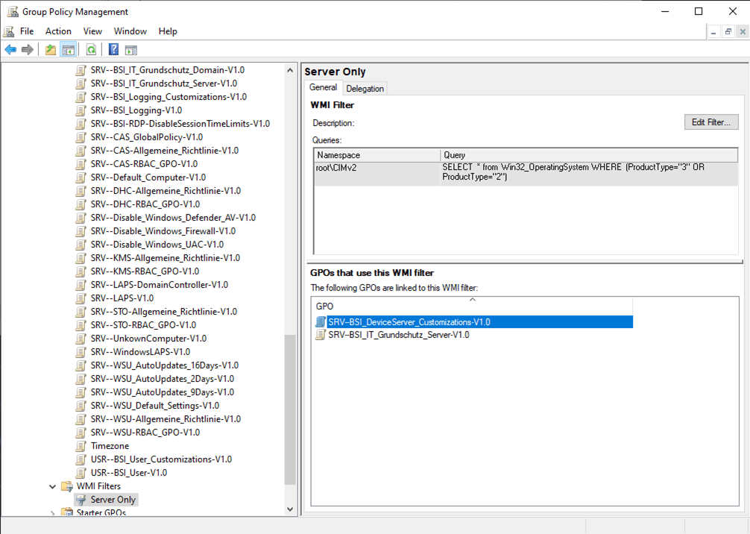750x534 pixels.
Task: Switch to the Delegation tab
Action: coord(365,89)
